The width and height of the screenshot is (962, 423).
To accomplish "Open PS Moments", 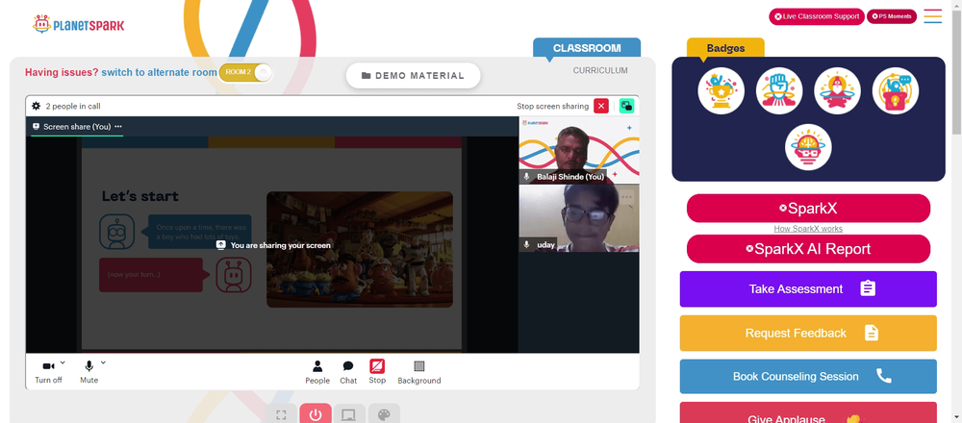I will pos(892,16).
